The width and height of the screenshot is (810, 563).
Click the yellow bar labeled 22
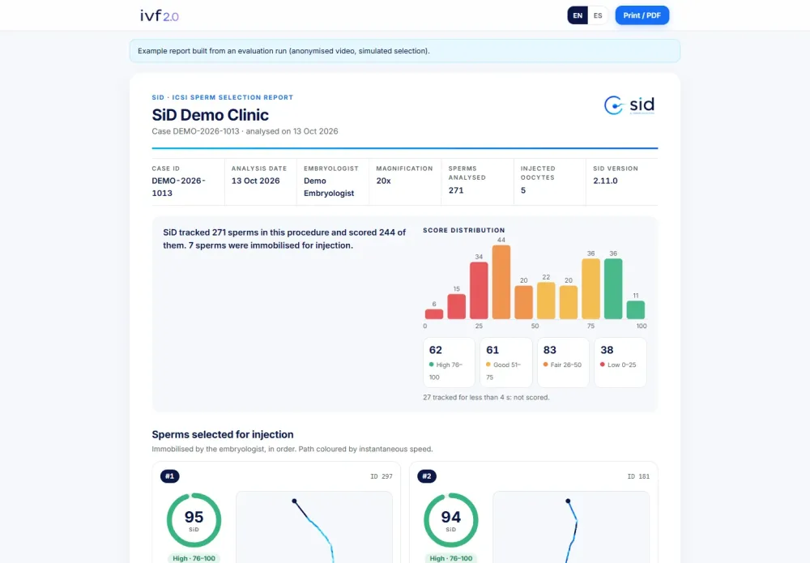coord(546,301)
